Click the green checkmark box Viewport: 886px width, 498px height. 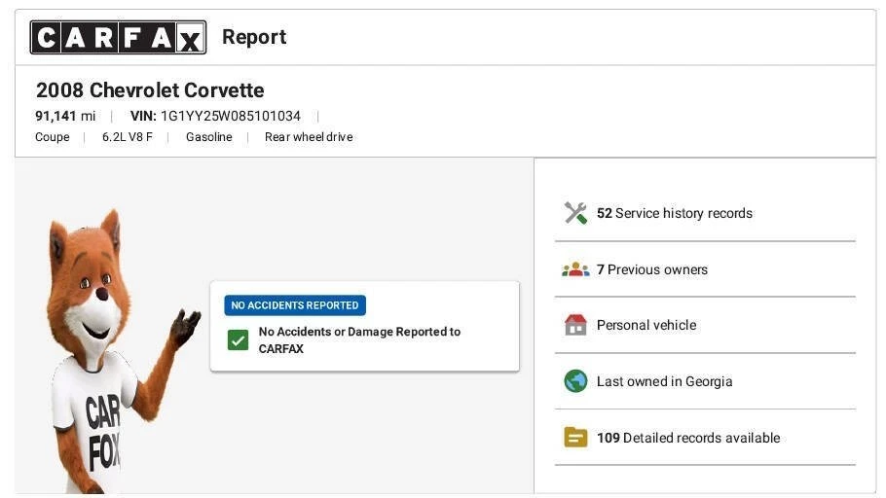(238, 339)
